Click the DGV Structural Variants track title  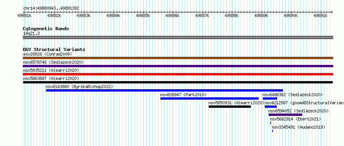pyautogui.click(x=54, y=49)
